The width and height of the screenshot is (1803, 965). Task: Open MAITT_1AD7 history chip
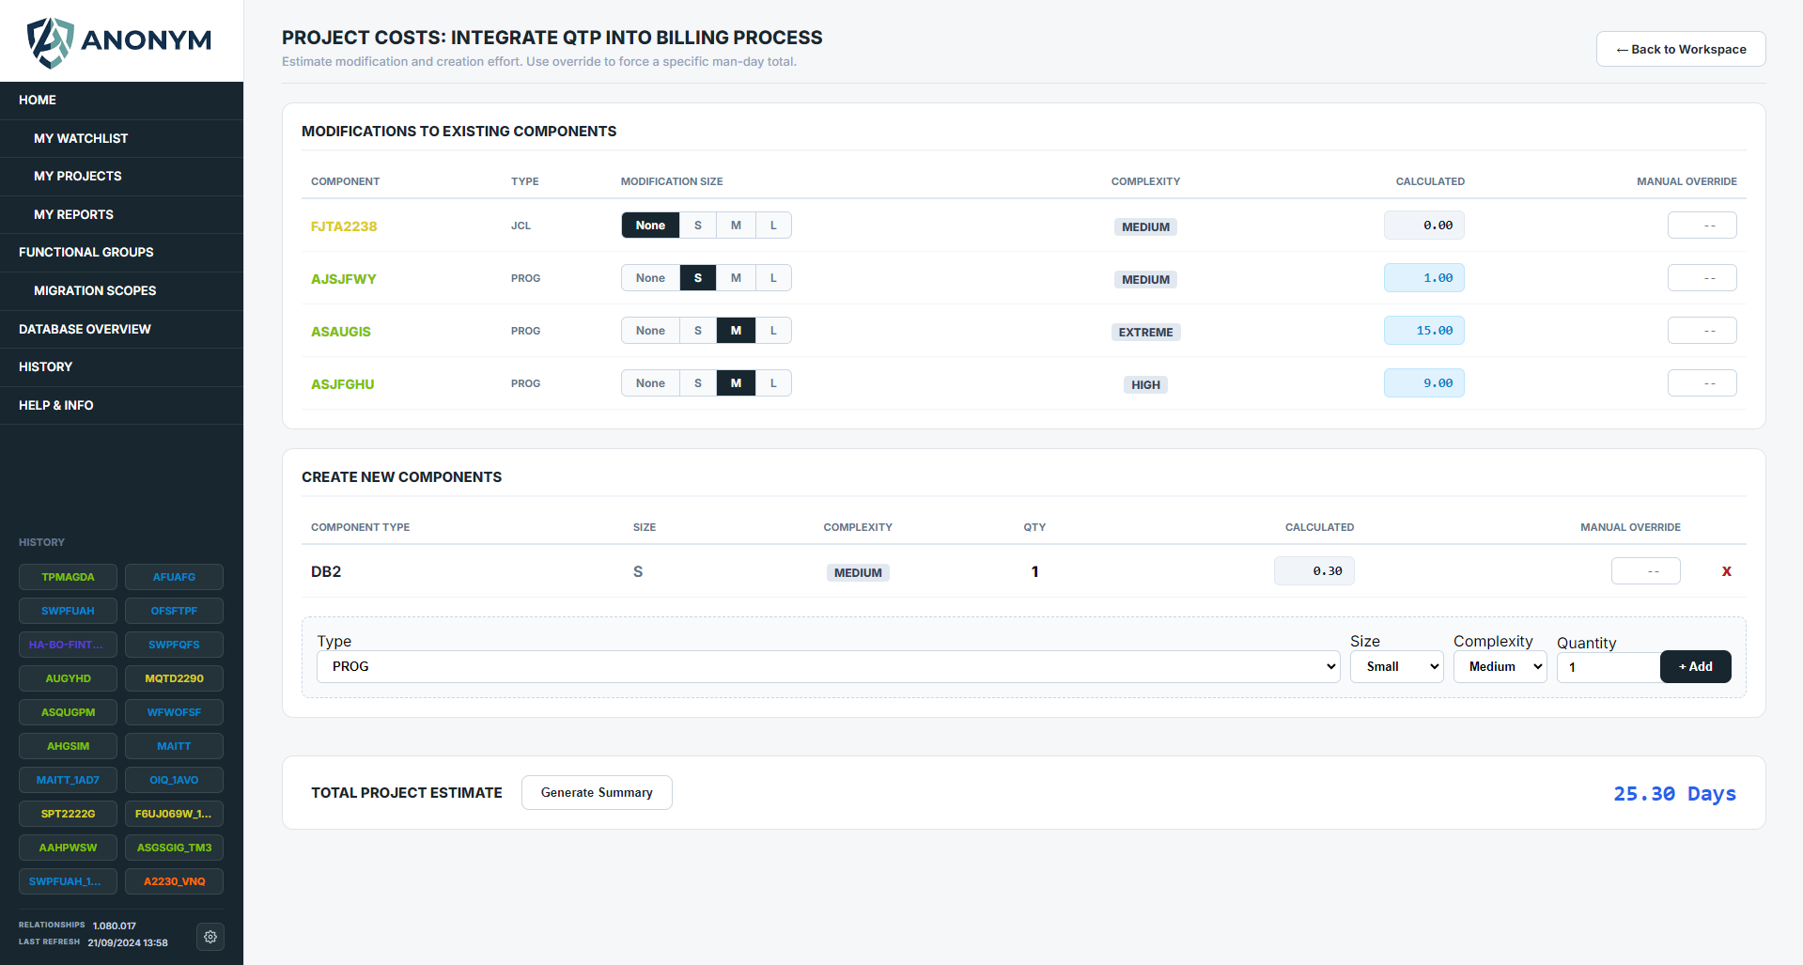(68, 780)
